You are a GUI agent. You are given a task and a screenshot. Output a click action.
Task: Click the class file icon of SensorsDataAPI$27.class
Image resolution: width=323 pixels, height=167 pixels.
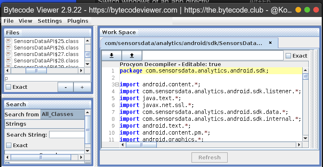8,54
